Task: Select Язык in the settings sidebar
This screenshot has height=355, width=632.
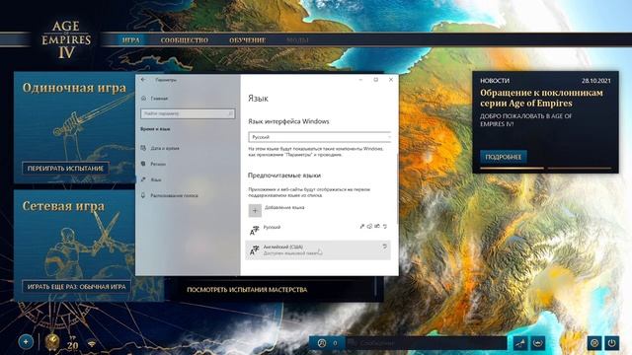Action: [156, 179]
